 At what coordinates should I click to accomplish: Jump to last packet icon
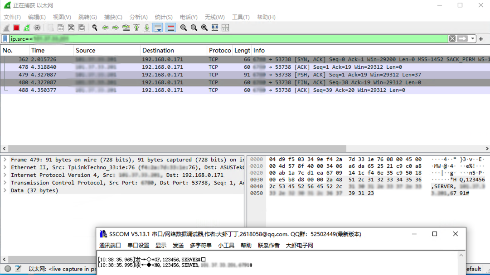tap(147, 28)
